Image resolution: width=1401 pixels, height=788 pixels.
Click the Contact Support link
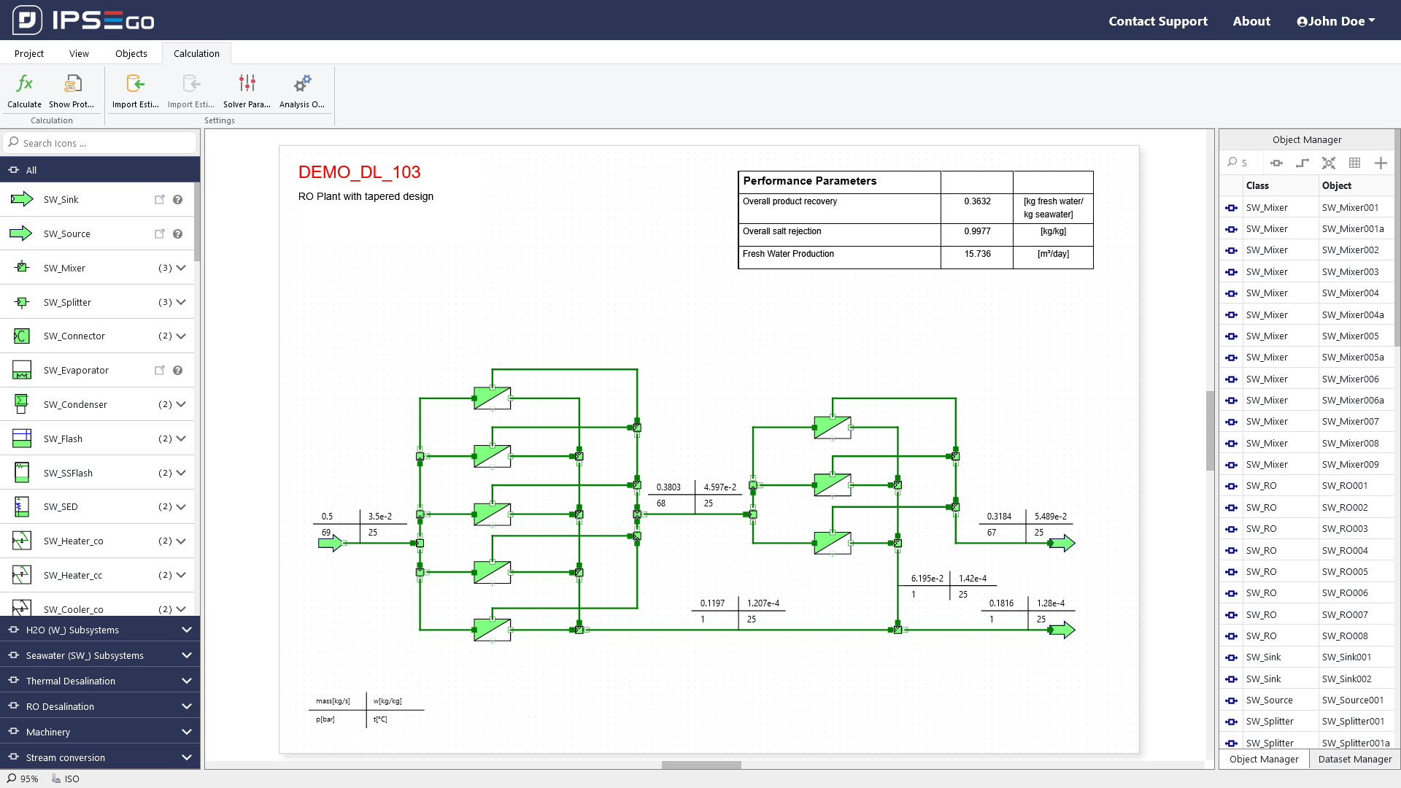click(1157, 21)
